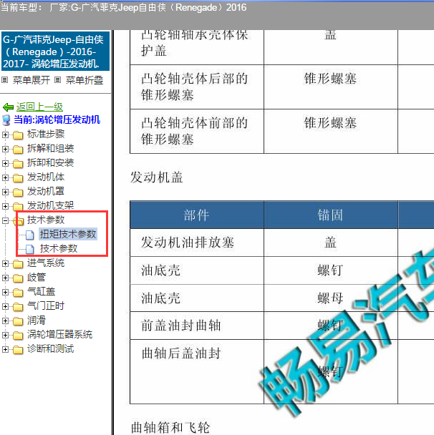This screenshot has height=435, width=434.
Task: Click the 润滑 folder icon
Action: [x=18, y=321]
